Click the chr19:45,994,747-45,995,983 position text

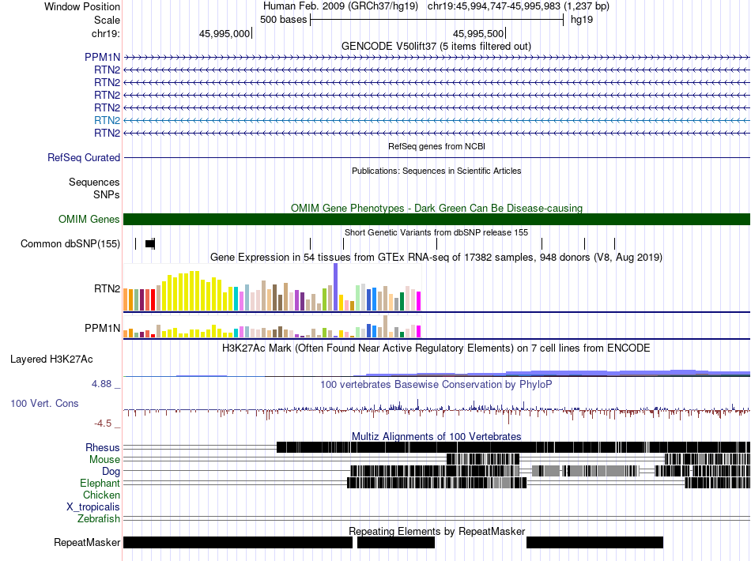(519, 6)
